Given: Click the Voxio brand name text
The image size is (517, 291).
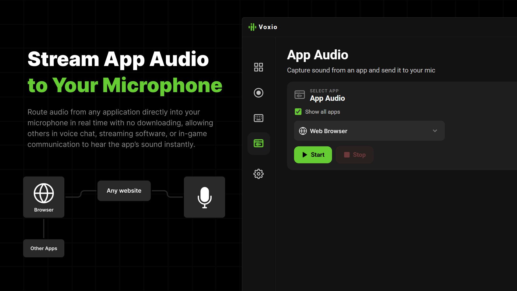Looking at the screenshot, I should pyautogui.click(x=268, y=27).
